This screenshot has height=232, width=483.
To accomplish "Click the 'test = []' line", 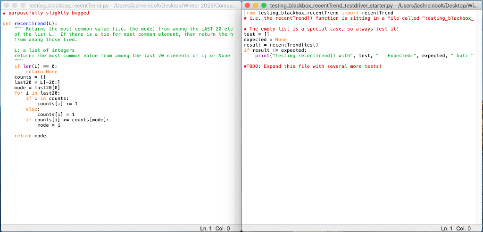I will point(257,34).
